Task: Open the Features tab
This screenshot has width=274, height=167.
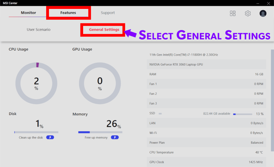Action: click(68, 13)
